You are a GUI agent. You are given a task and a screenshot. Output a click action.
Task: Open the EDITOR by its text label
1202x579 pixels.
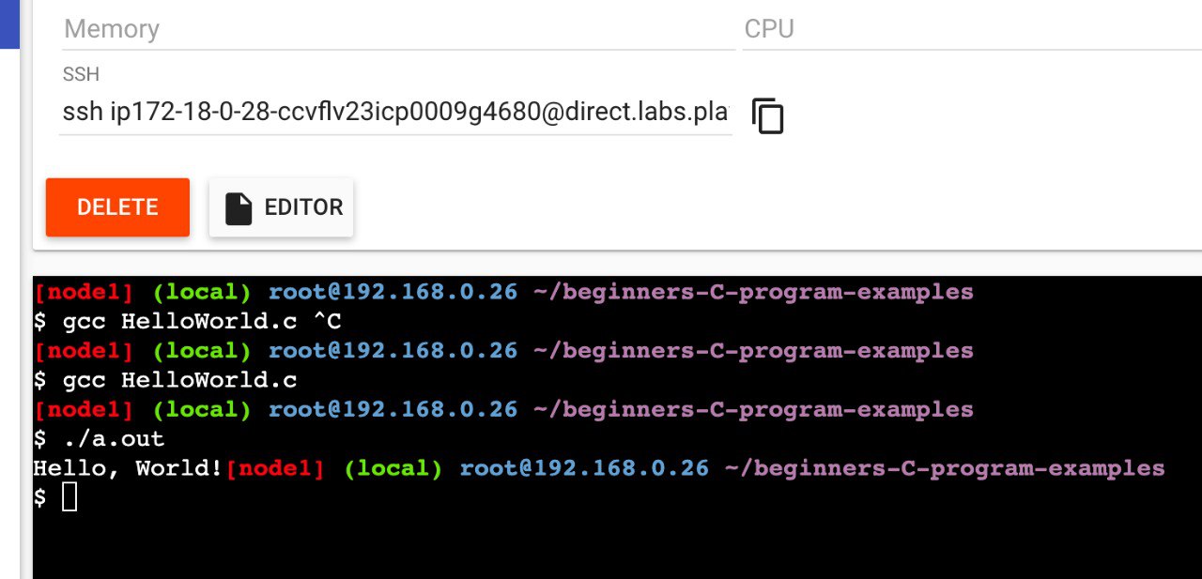click(303, 207)
